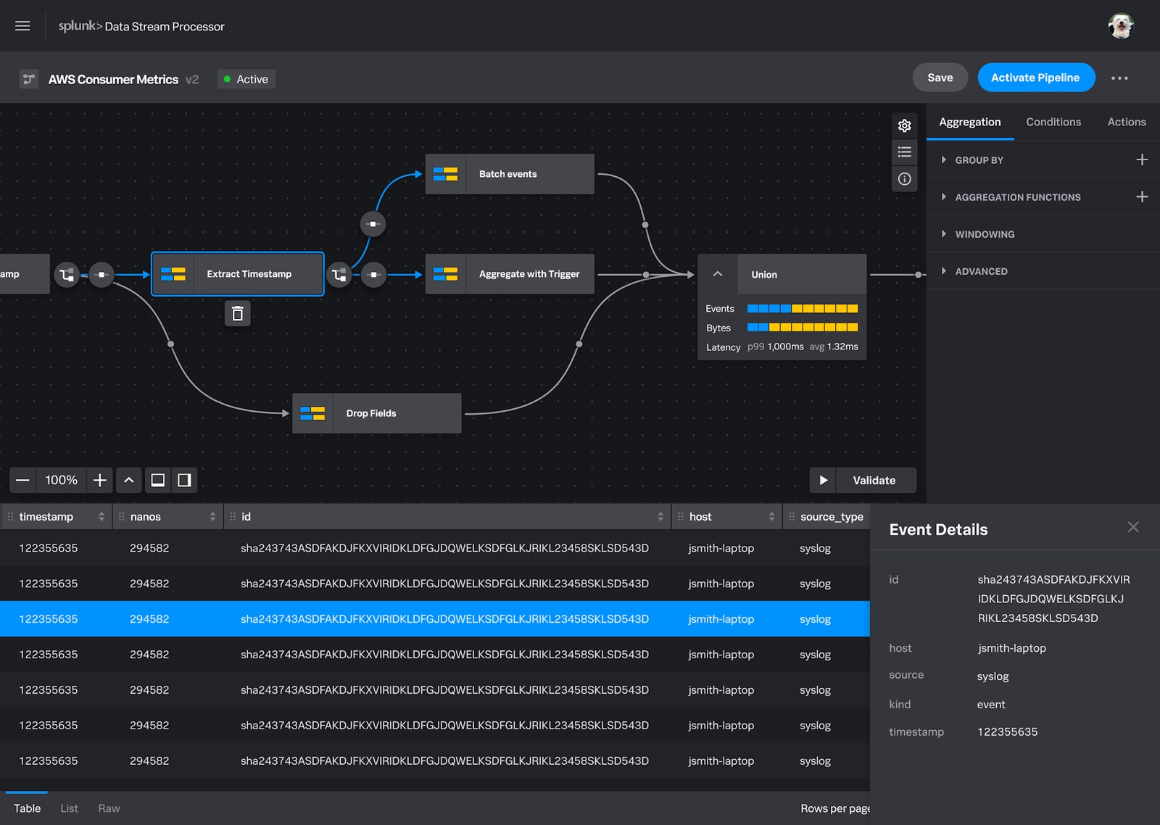Click the Union Bytes throughput bar

coord(803,327)
